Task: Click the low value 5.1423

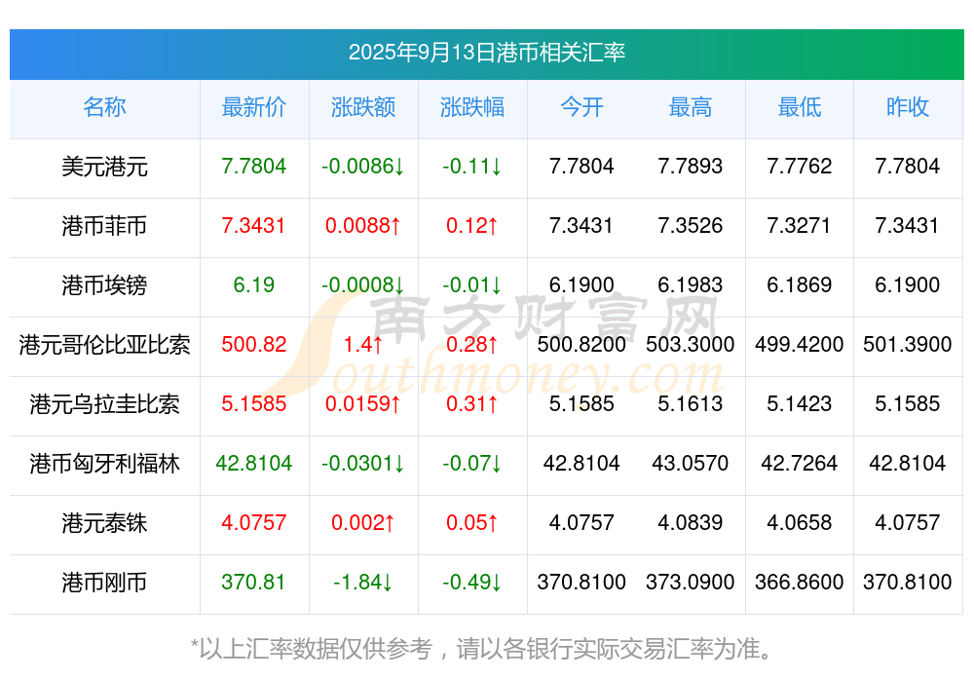Action: point(799,403)
